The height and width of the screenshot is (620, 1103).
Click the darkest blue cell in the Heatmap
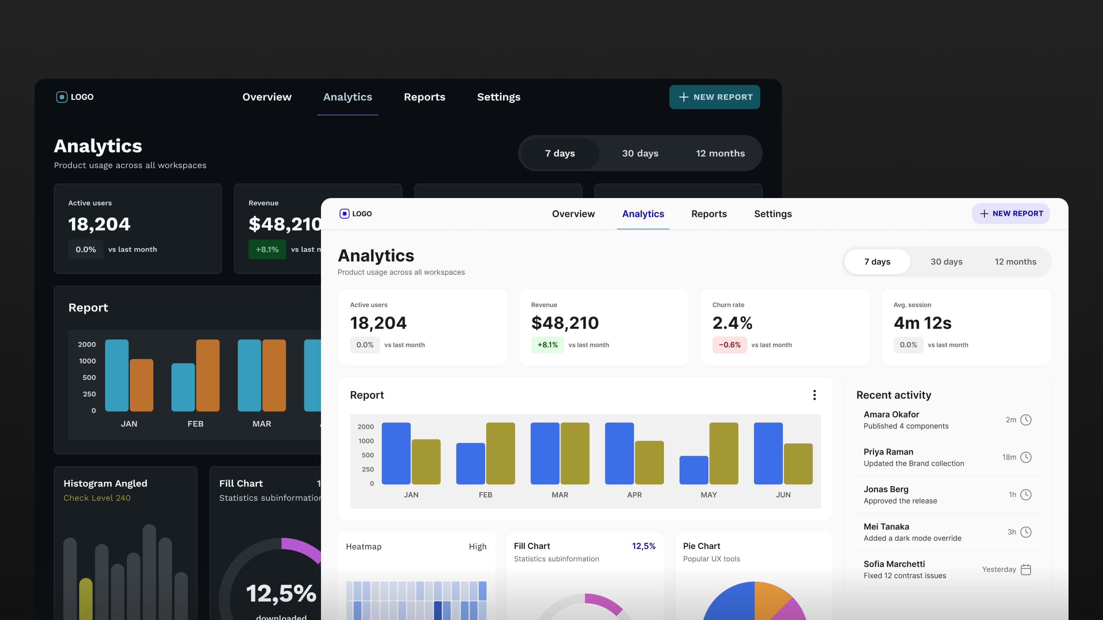[437, 611]
